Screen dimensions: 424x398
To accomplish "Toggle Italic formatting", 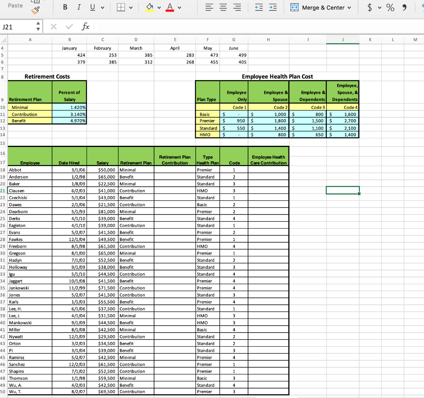I will pyautogui.click(x=79, y=7).
